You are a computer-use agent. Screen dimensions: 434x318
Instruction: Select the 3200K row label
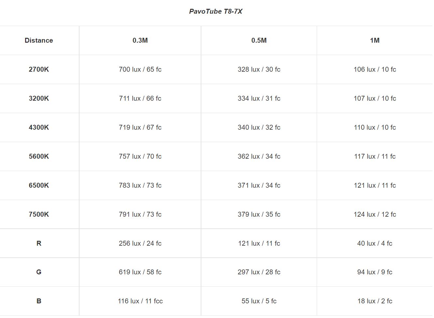(39, 98)
